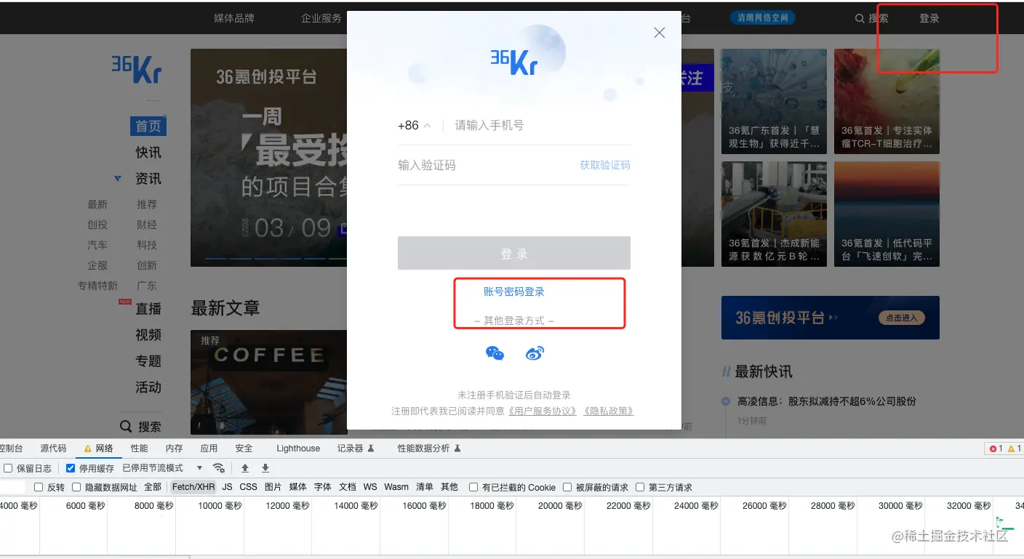
Task: Click the 清朗网络空间 badge in the top bar
Action: coord(763,18)
